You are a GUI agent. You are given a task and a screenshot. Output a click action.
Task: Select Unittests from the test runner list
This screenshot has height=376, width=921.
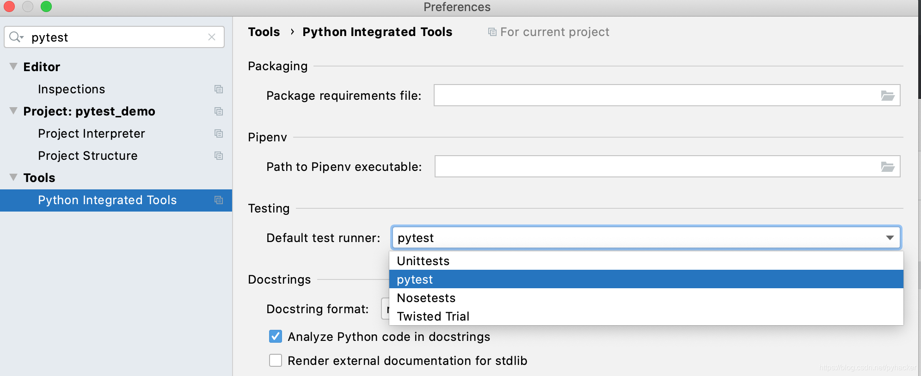[423, 261]
